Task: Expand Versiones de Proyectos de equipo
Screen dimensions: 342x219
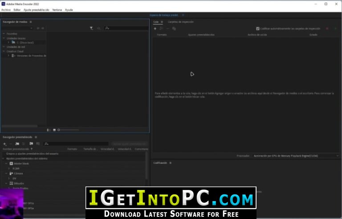Action: [8, 56]
